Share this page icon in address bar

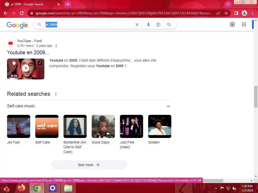click(x=218, y=13)
